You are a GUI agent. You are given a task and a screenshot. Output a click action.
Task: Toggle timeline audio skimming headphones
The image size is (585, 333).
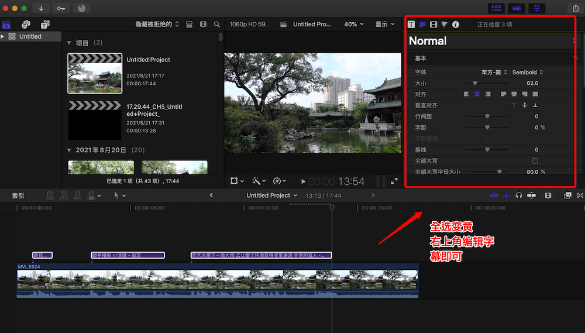pyautogui.click(x=519, y=195)
